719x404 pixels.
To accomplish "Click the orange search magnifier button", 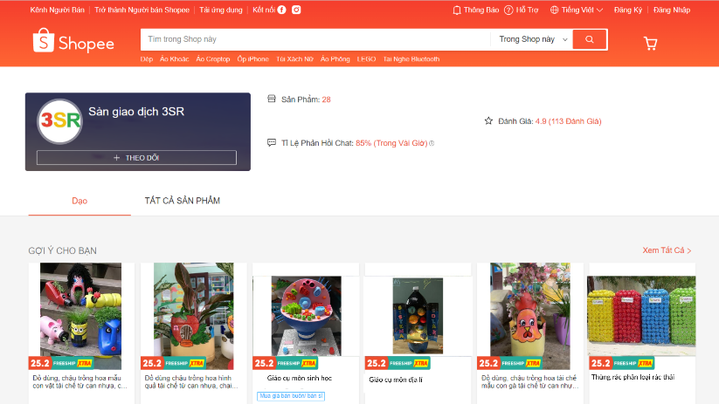I will point(590,39).
